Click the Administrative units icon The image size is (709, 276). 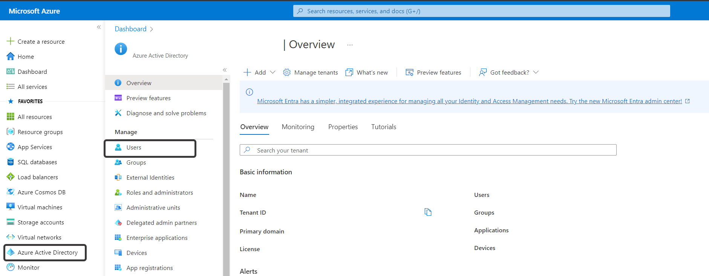(118, 207)
